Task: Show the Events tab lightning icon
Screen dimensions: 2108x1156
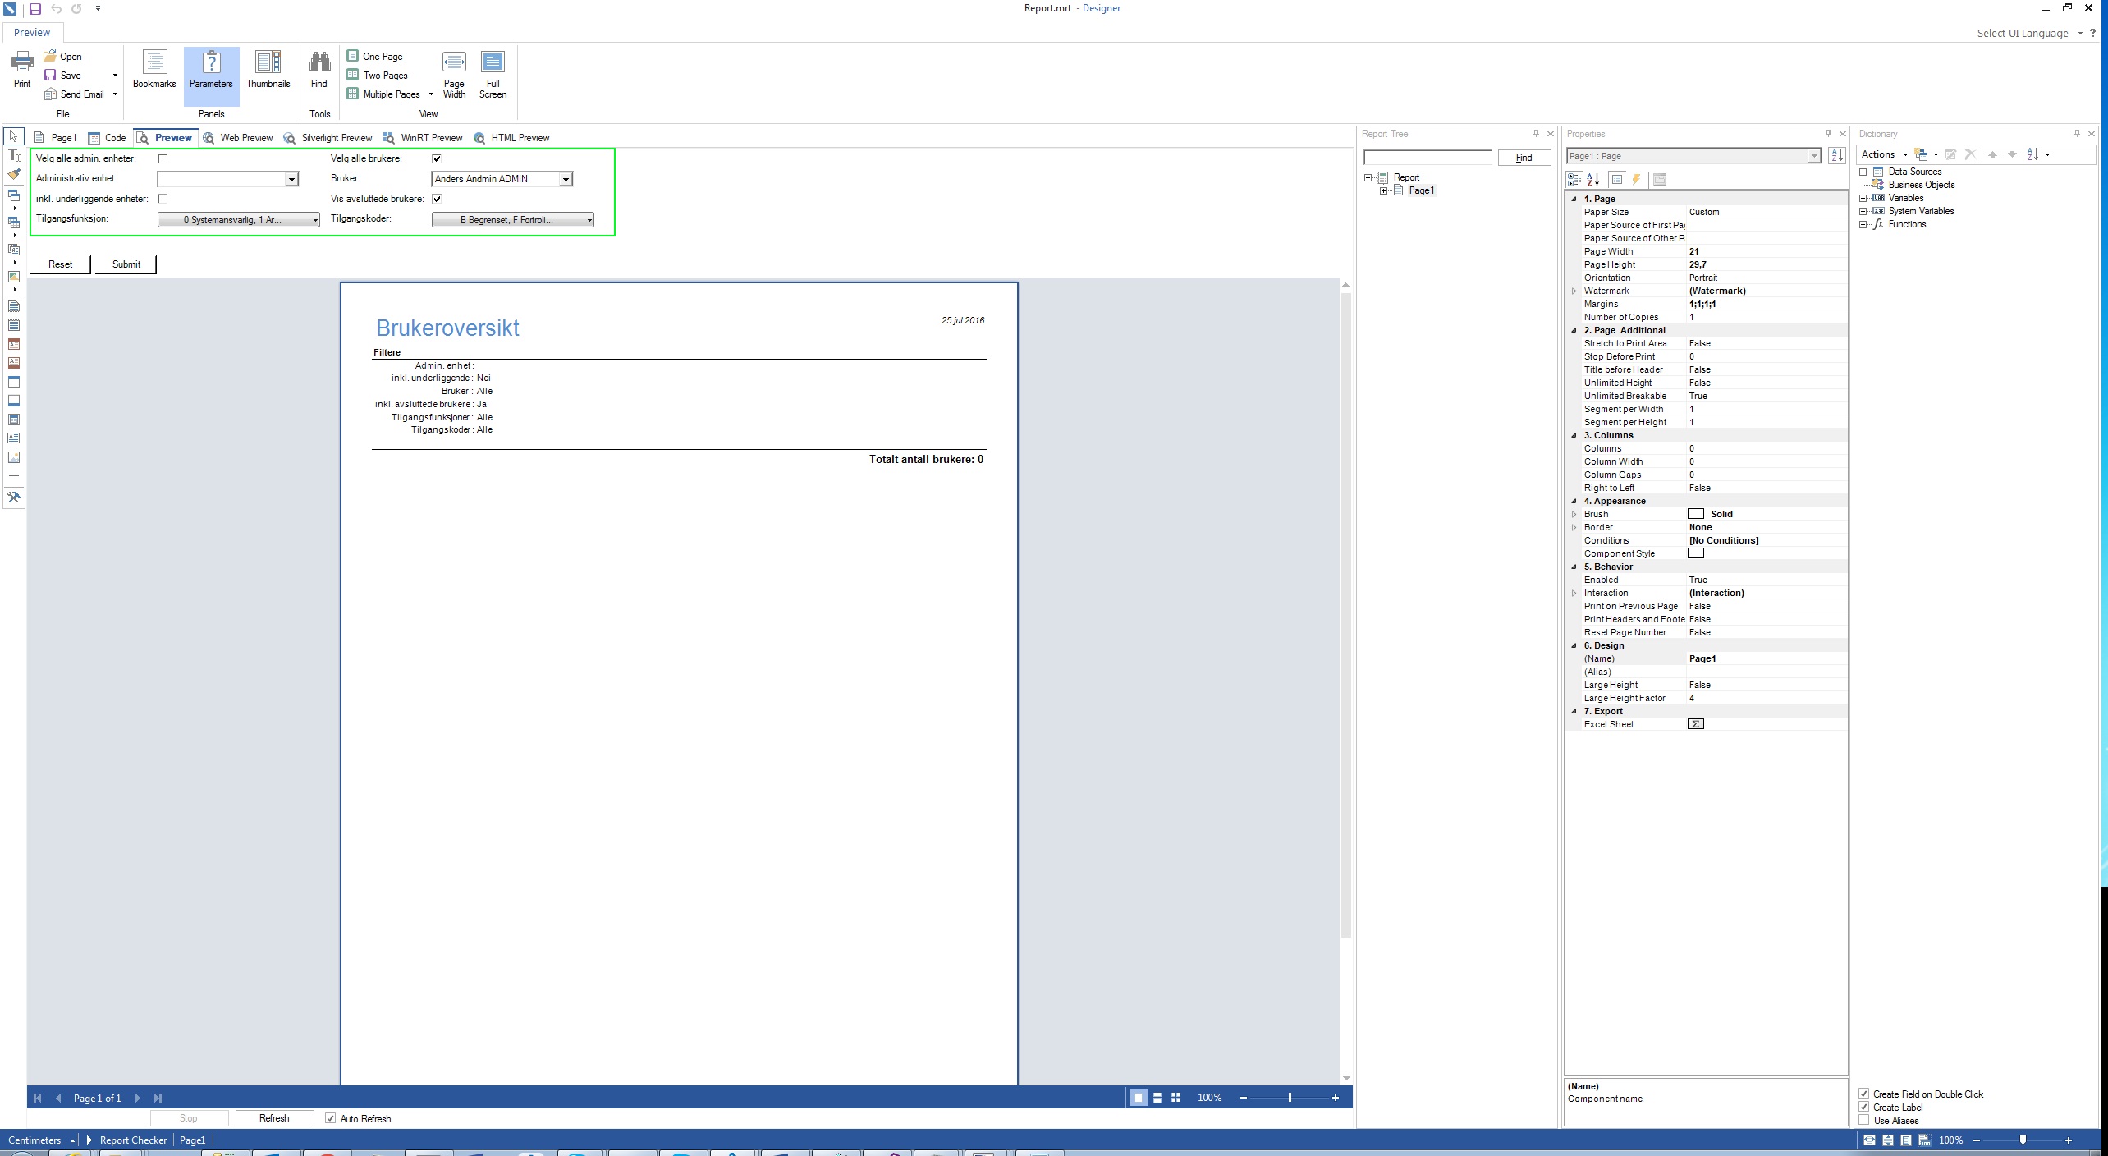Action: 1636,179
